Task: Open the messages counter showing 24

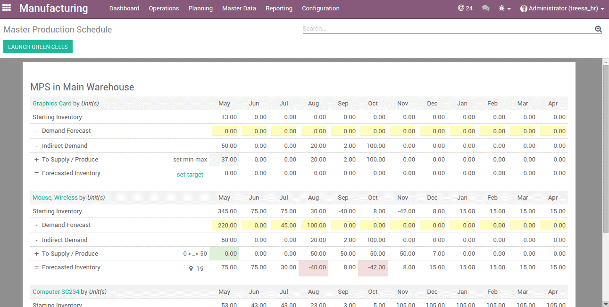Action: tap(465, 8)
